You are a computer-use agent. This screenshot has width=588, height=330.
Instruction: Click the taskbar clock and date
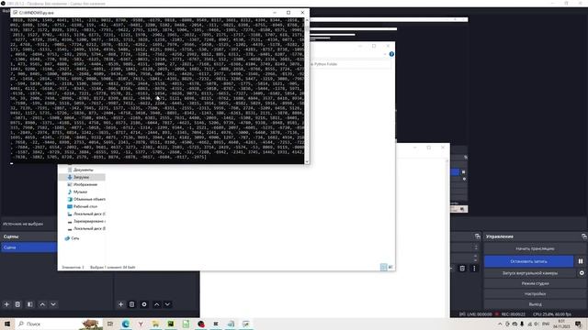tap(561, 324)
